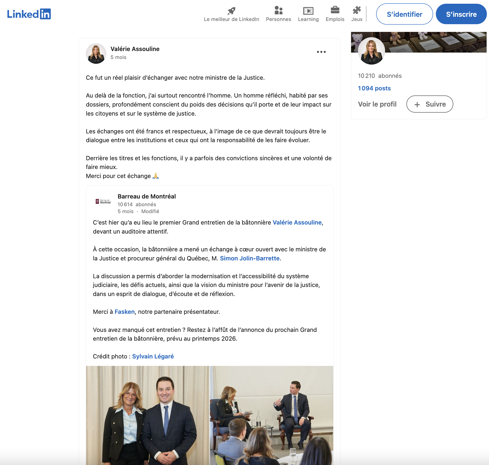Click the S'identifier button
The height and width of the screenshot is (465, 489).
pyautogui.click(x=404, y=14)
